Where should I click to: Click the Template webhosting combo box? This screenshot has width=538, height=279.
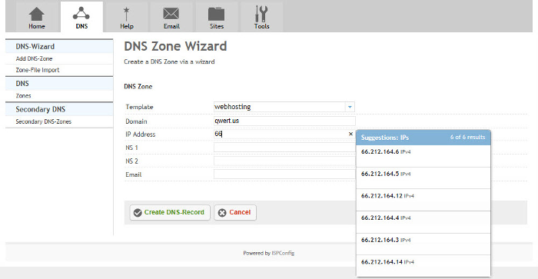click(x=284, y=107)
